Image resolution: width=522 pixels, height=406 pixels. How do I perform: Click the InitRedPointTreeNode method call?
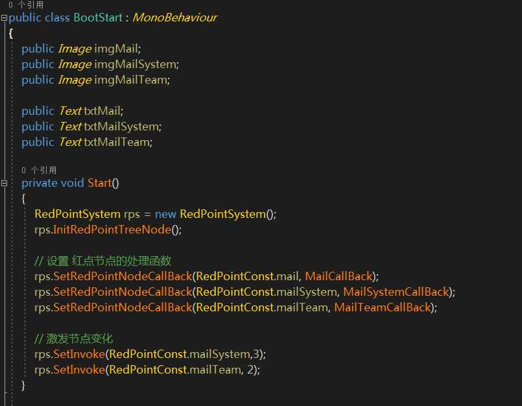112,230
